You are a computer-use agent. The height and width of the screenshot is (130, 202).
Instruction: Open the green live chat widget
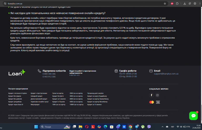point(193,116)
